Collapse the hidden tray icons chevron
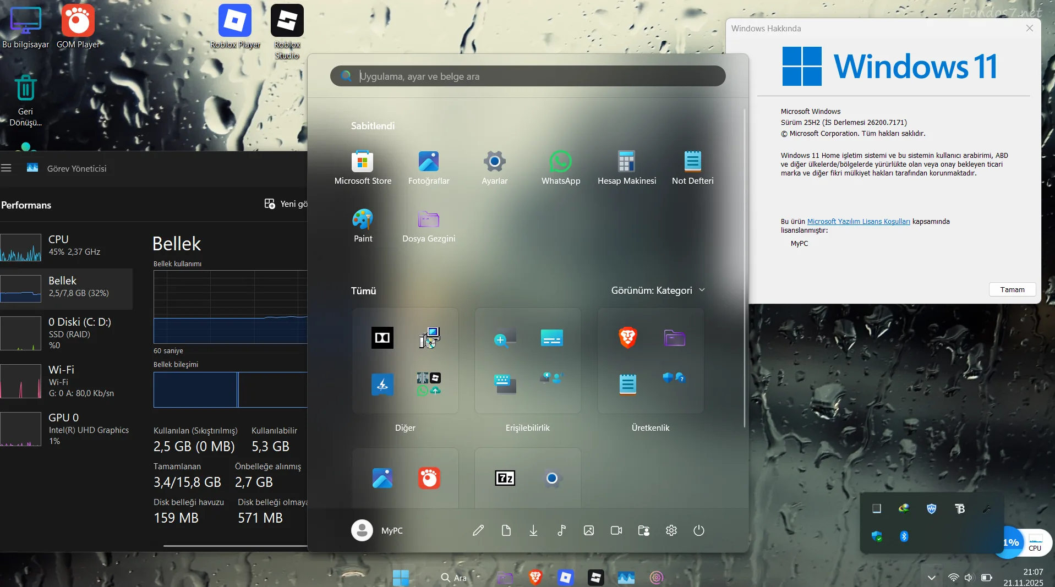The width and height of the screenshot is (1055, 587). [x=931, y=578]
